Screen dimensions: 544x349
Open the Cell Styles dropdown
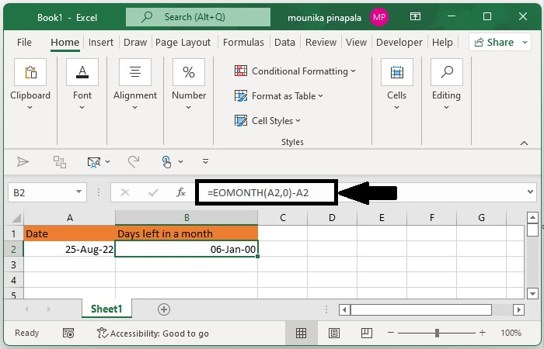(x=298, y=121)
